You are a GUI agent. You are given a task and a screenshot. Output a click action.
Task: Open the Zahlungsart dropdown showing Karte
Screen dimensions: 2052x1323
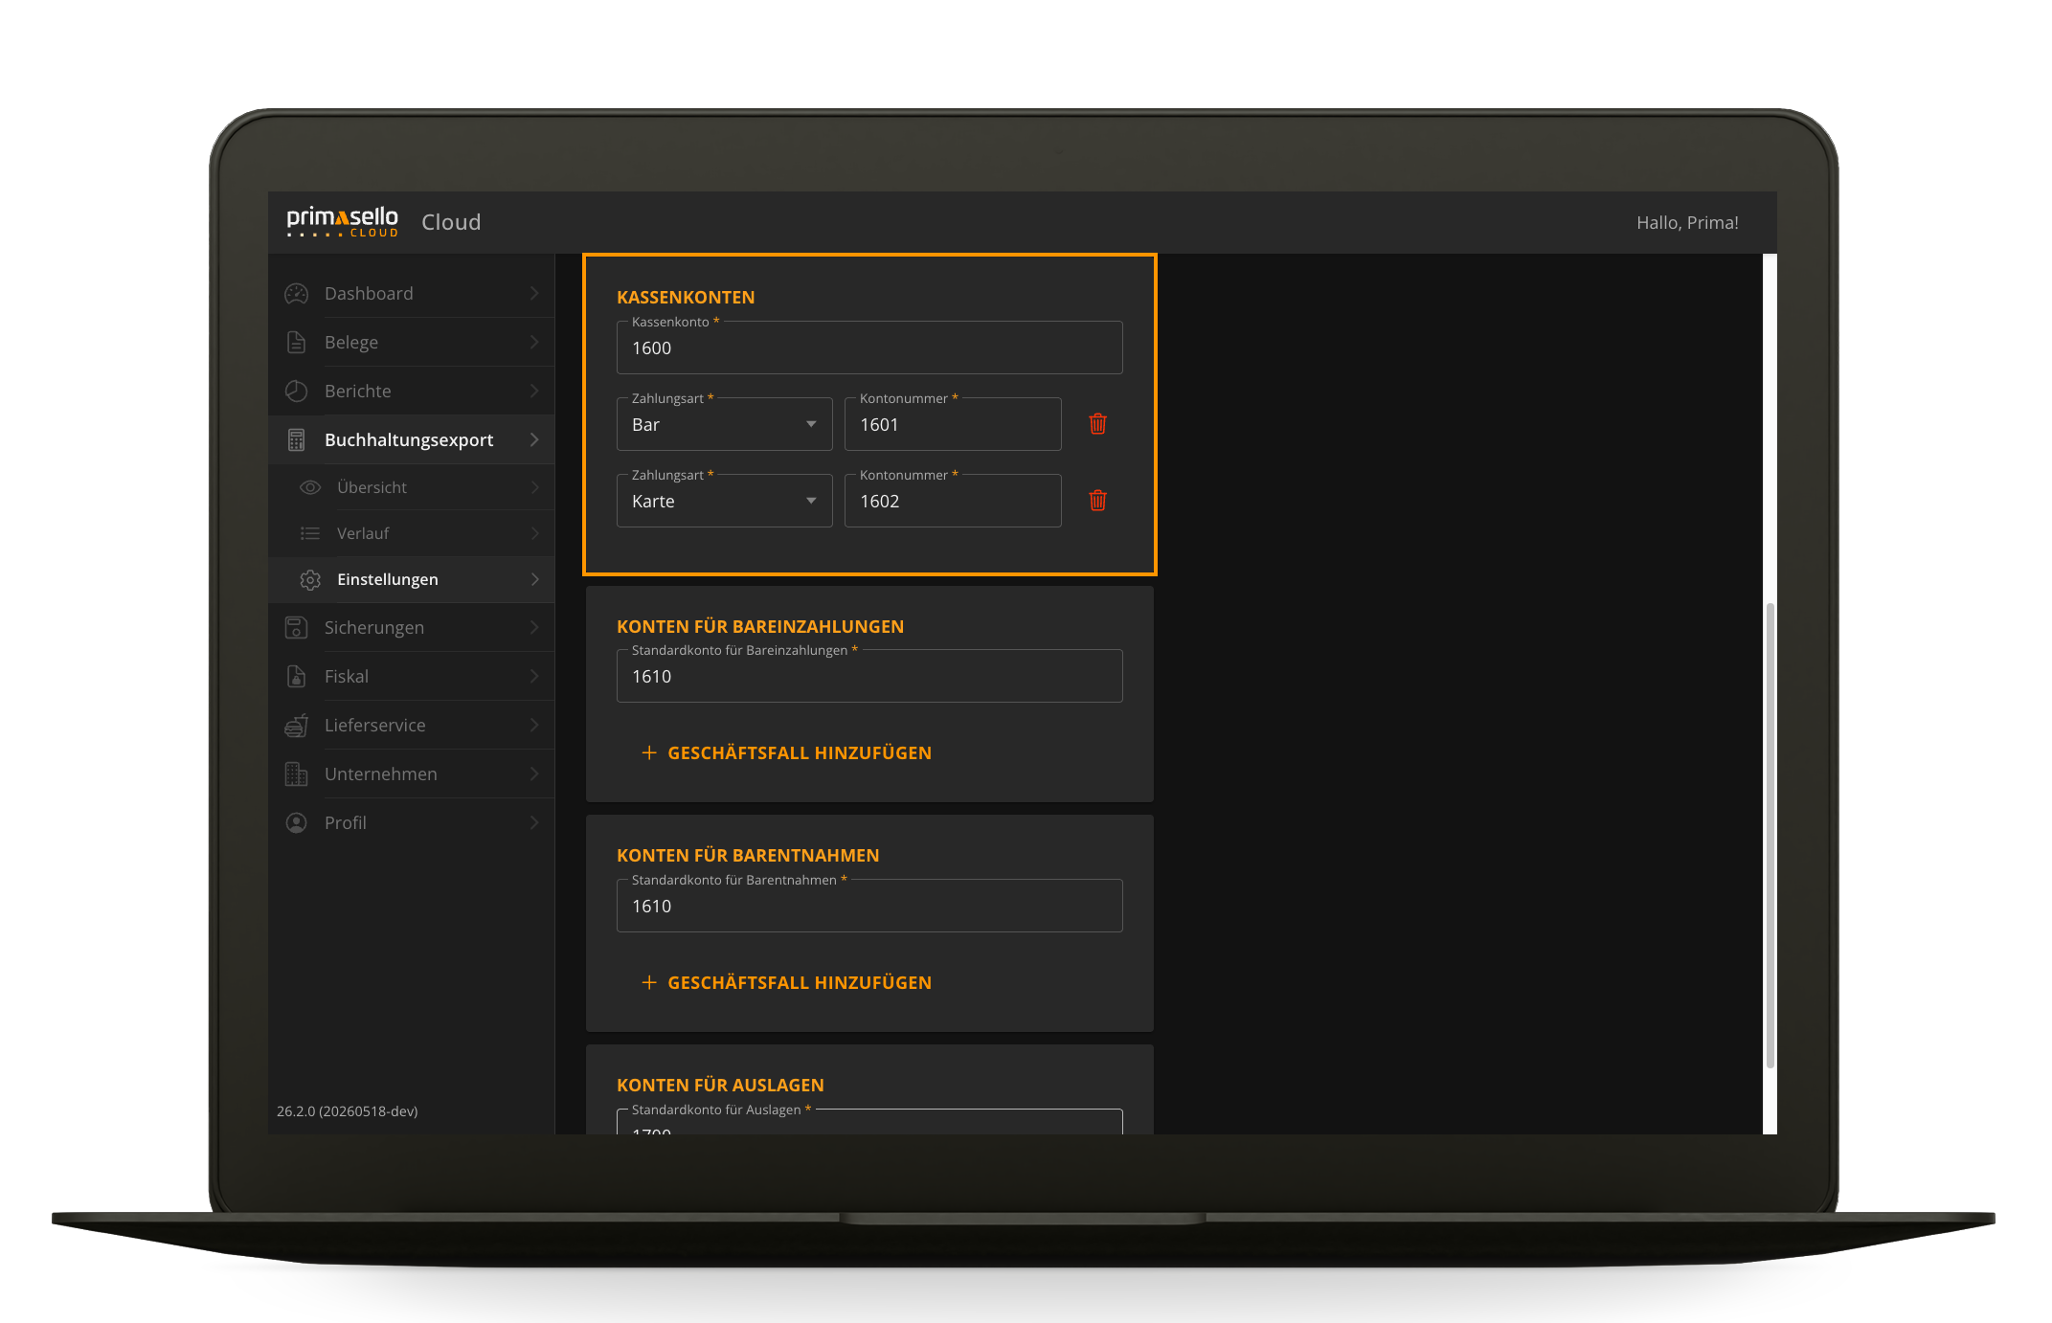tap(725, 501)
